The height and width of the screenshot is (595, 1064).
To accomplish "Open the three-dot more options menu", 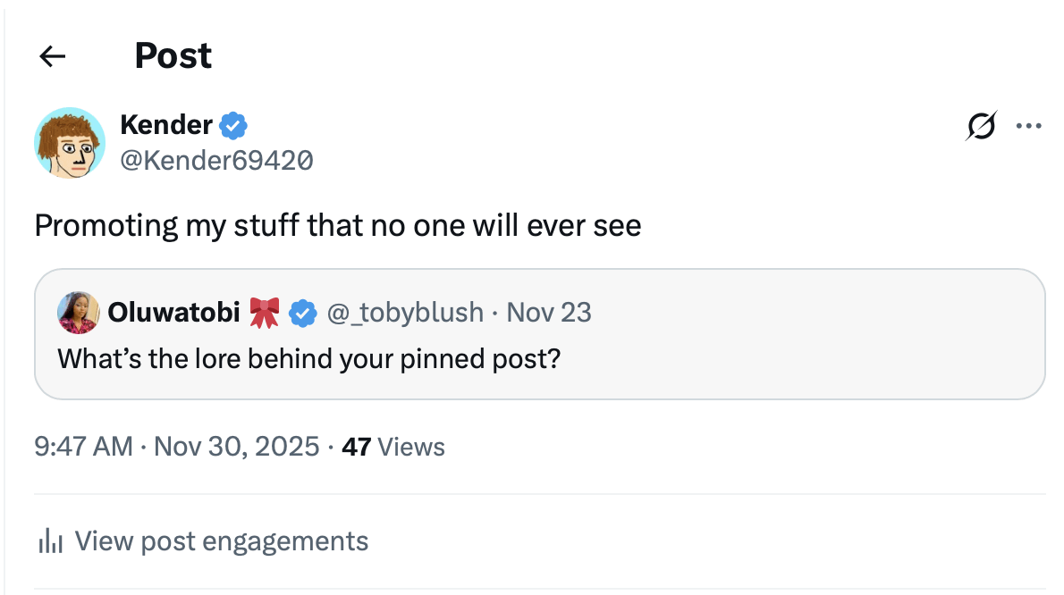I will tap(1029, 127).
